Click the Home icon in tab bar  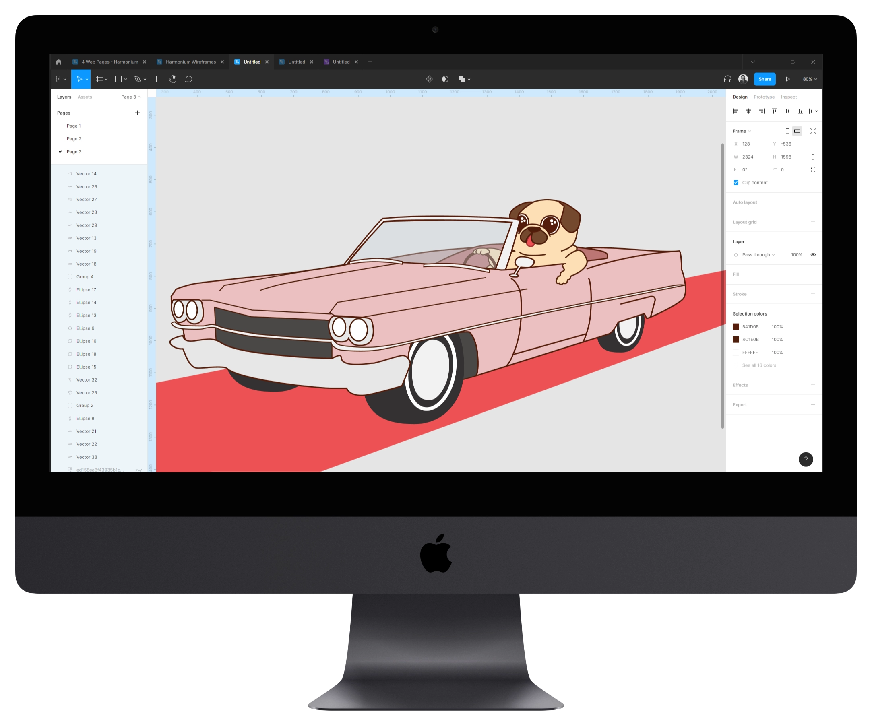tap(58, 62)
